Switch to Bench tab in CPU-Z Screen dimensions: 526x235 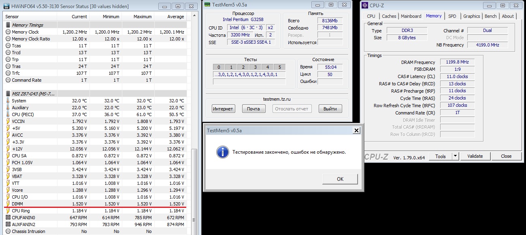click(491, 16)
